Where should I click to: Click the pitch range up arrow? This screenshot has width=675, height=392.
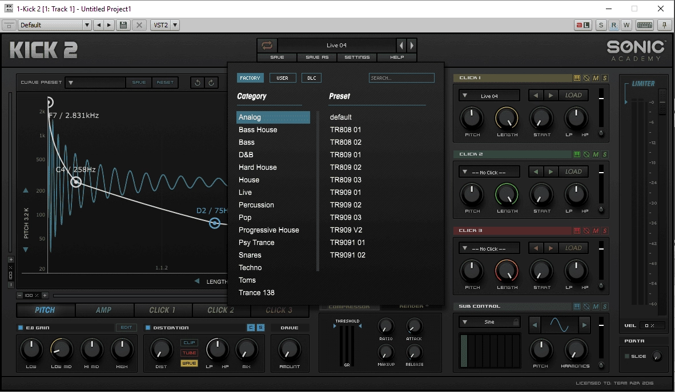[25, 190]
